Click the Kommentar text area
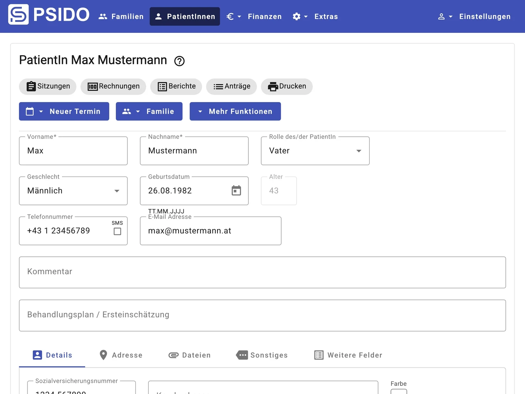The image size is (525, 394). coord(262,273)
